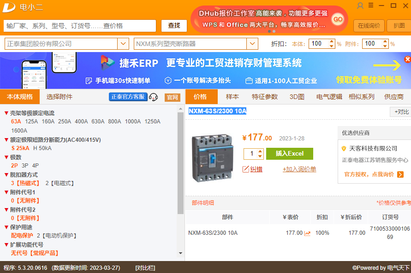Open the 官网 link button
Viewport: 411px width, 273px height.
tap(172, 98)
